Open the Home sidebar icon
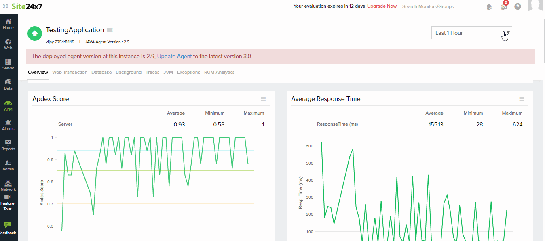This screenshot has height=241, width=545. pyautogui.click(x=8, y=22)
